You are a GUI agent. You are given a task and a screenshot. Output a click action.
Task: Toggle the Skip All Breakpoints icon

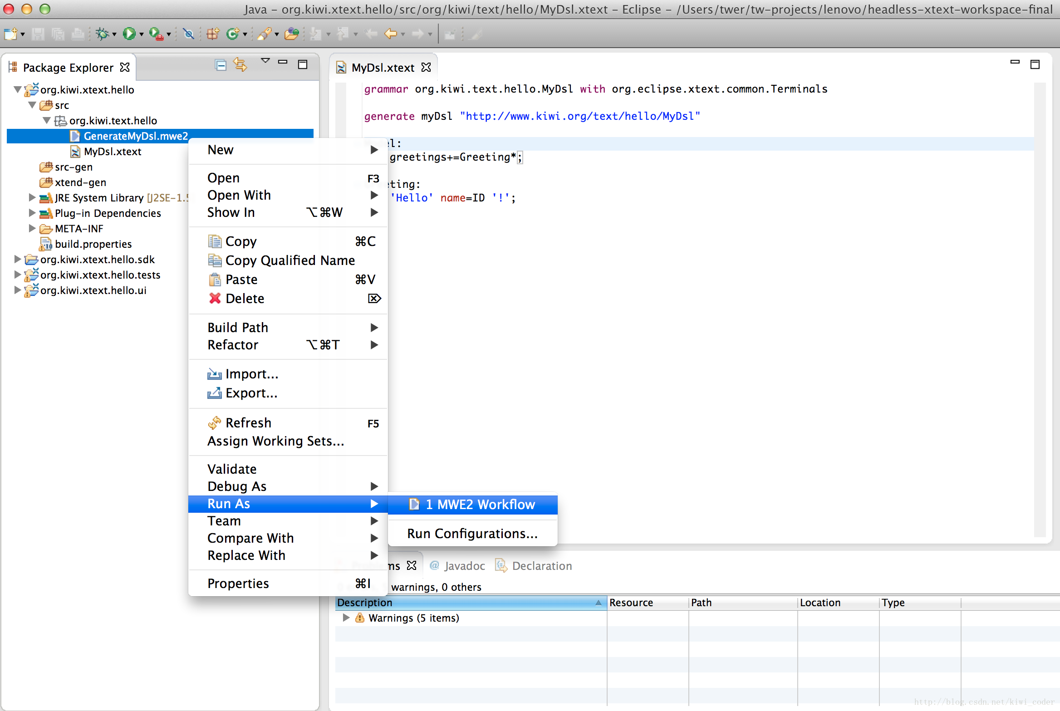(188, 34)
